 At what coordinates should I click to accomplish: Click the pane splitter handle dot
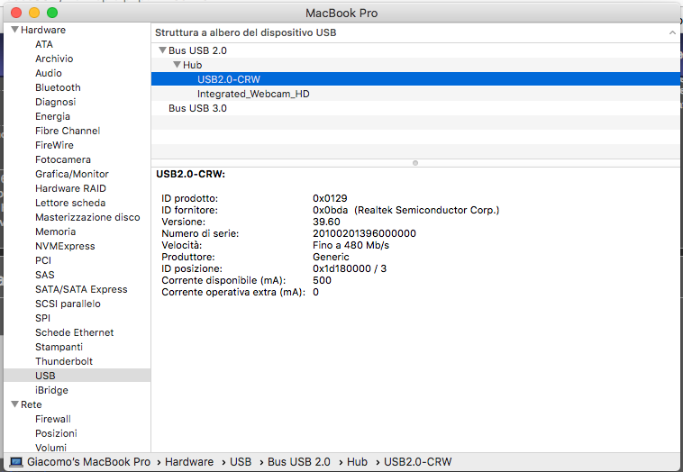[415, 163]
